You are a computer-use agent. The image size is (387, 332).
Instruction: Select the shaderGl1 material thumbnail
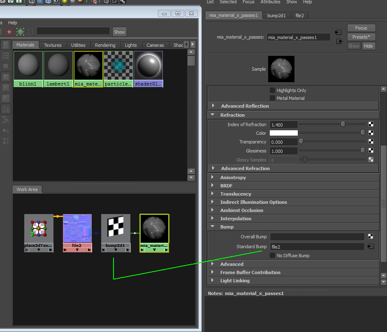tap(148, 66)
